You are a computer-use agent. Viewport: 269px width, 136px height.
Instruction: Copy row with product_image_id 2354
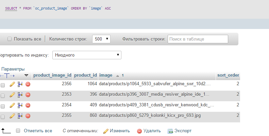[20, 105]
